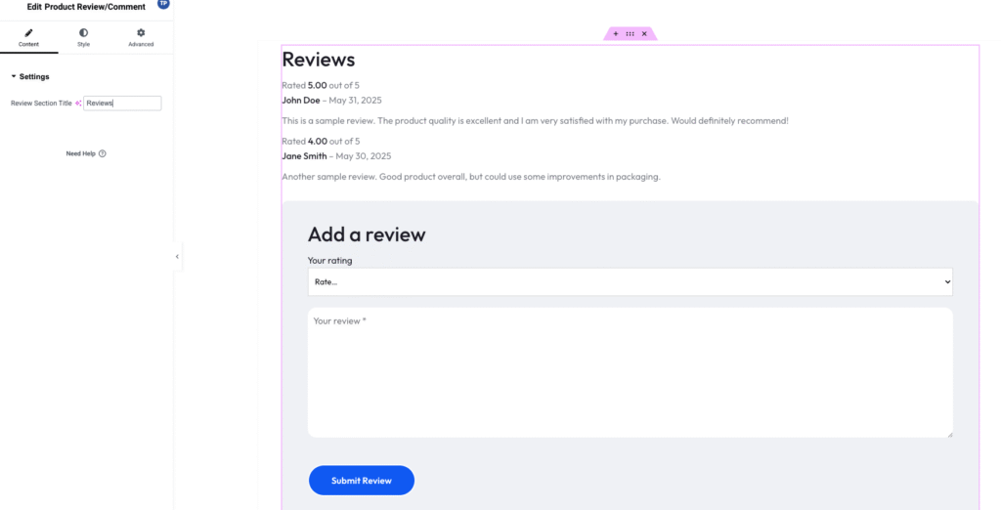Switch to the Style tab label

coord(84,44)
